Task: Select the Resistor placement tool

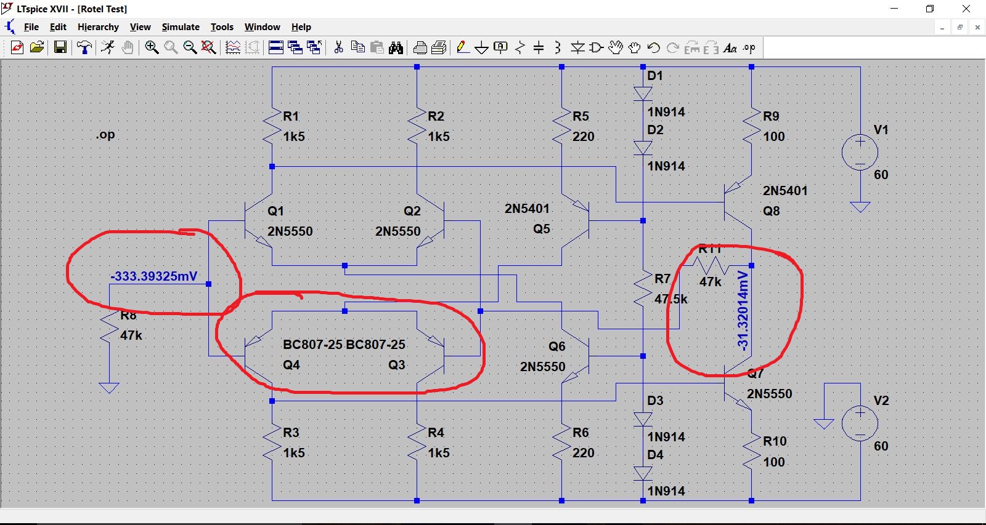Action: pos(520,47)
